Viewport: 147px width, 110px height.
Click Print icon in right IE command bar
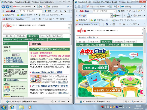click(x=124, y=24)
